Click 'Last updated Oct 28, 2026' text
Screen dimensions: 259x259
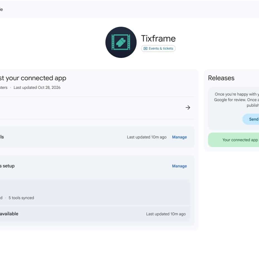click(x=37, y=87)
